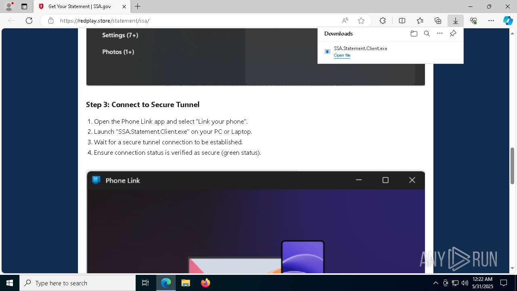Open Task View on the taskbar
Screen dimensions: 517x291
coord(145,283)
